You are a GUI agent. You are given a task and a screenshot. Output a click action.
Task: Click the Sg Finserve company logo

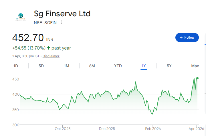[21, 17]
